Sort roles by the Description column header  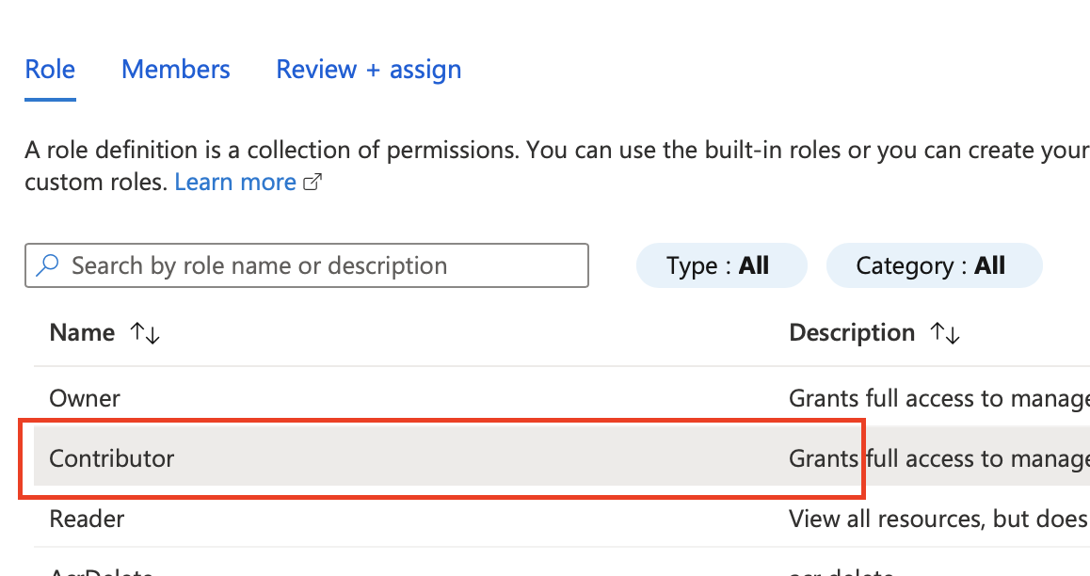pyautogui.click(x=852, y=333)
